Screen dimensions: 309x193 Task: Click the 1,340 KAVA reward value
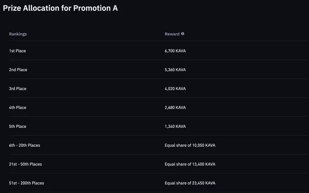pos(175,126)
